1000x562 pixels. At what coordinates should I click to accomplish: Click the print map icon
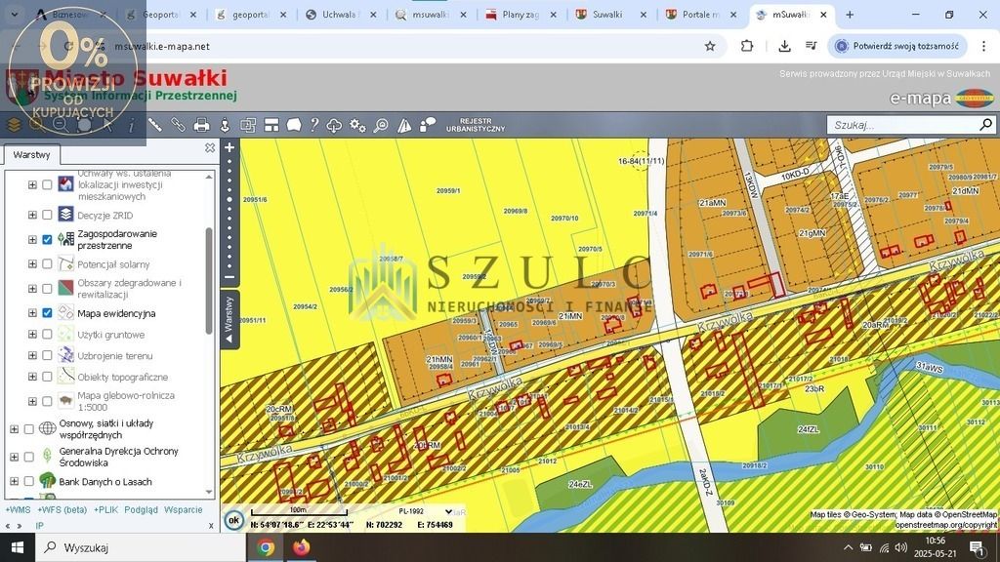[x=201, y=125]
